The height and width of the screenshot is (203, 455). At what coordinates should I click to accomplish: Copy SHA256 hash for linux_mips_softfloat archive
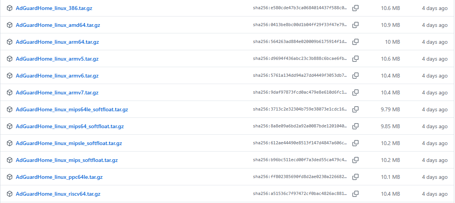355,160
